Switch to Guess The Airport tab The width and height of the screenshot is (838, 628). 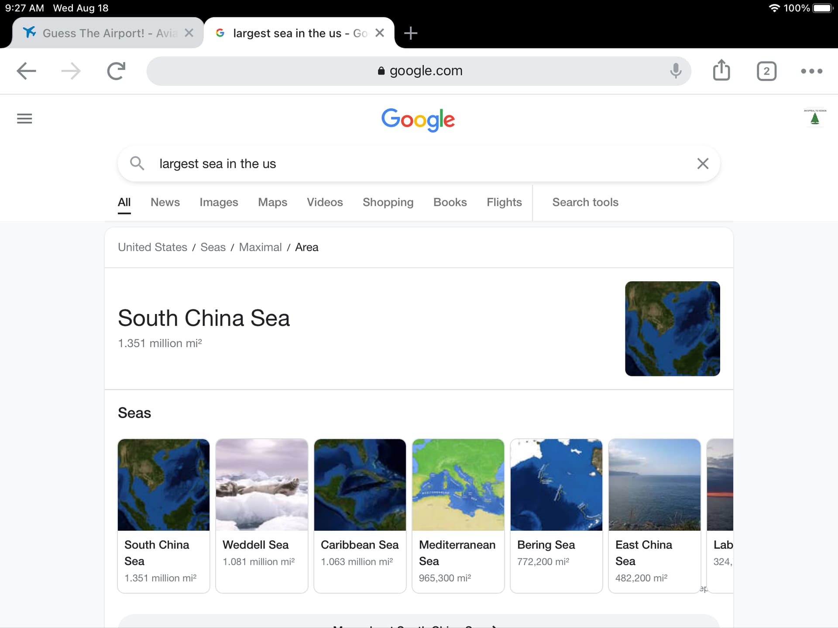click(108, 33)
